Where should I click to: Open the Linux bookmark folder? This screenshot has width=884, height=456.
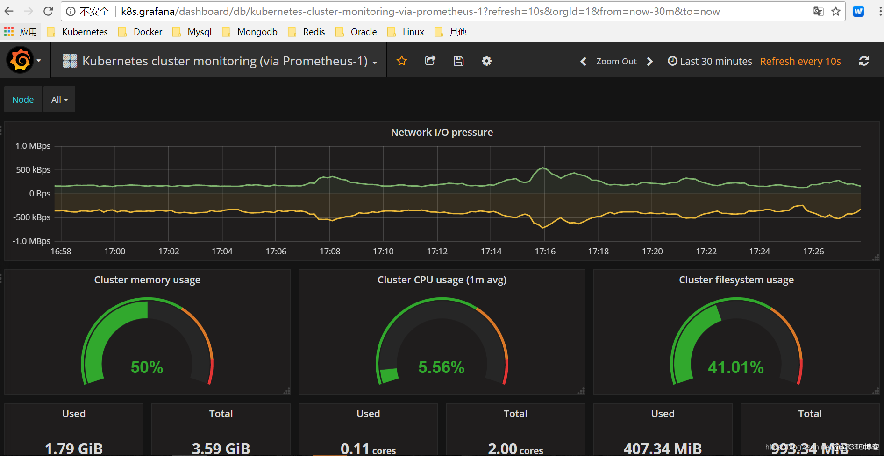coord(406,32)
